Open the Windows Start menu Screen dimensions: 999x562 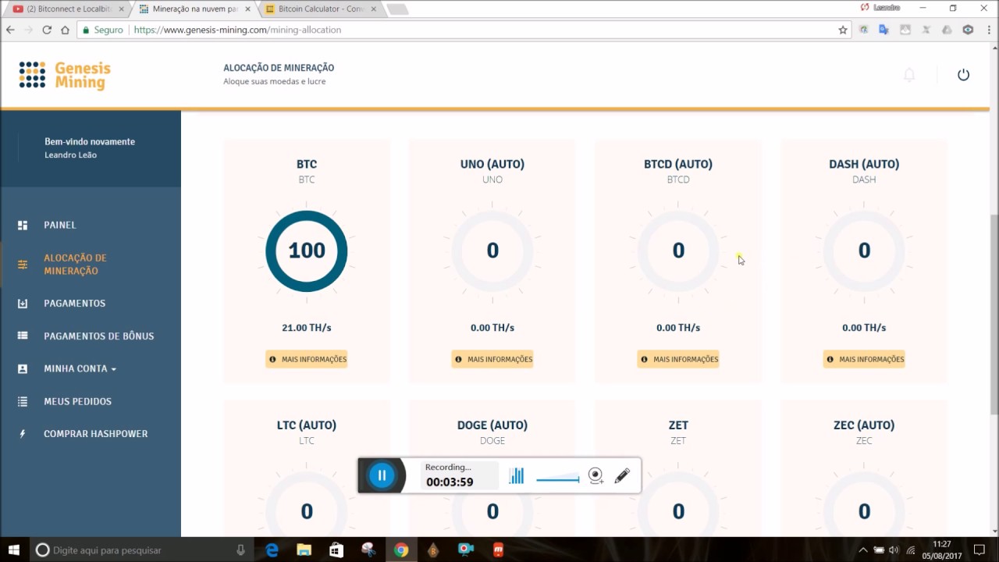point(13,550)
